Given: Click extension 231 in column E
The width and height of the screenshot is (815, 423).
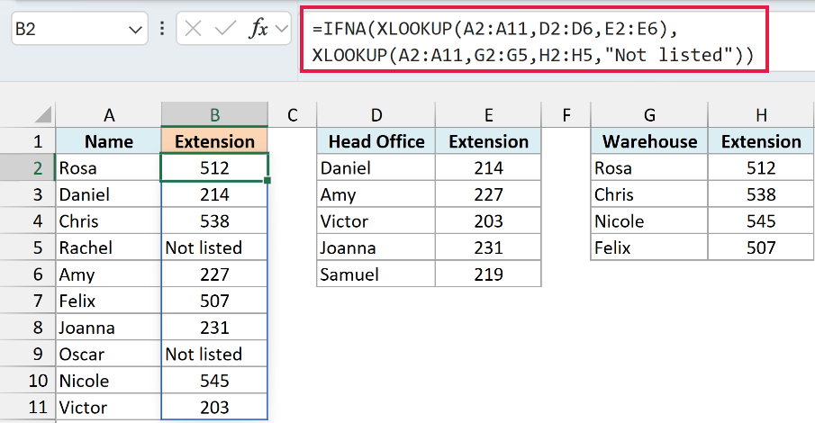Looking at the screenshot, I should [x=489, y=247].
